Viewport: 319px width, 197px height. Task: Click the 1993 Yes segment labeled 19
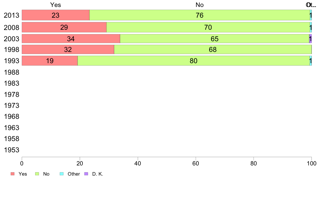click(x=50, y=61)
